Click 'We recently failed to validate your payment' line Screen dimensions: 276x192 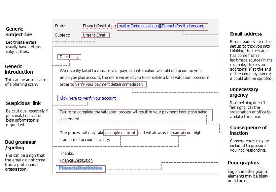[x=131, y=70]
